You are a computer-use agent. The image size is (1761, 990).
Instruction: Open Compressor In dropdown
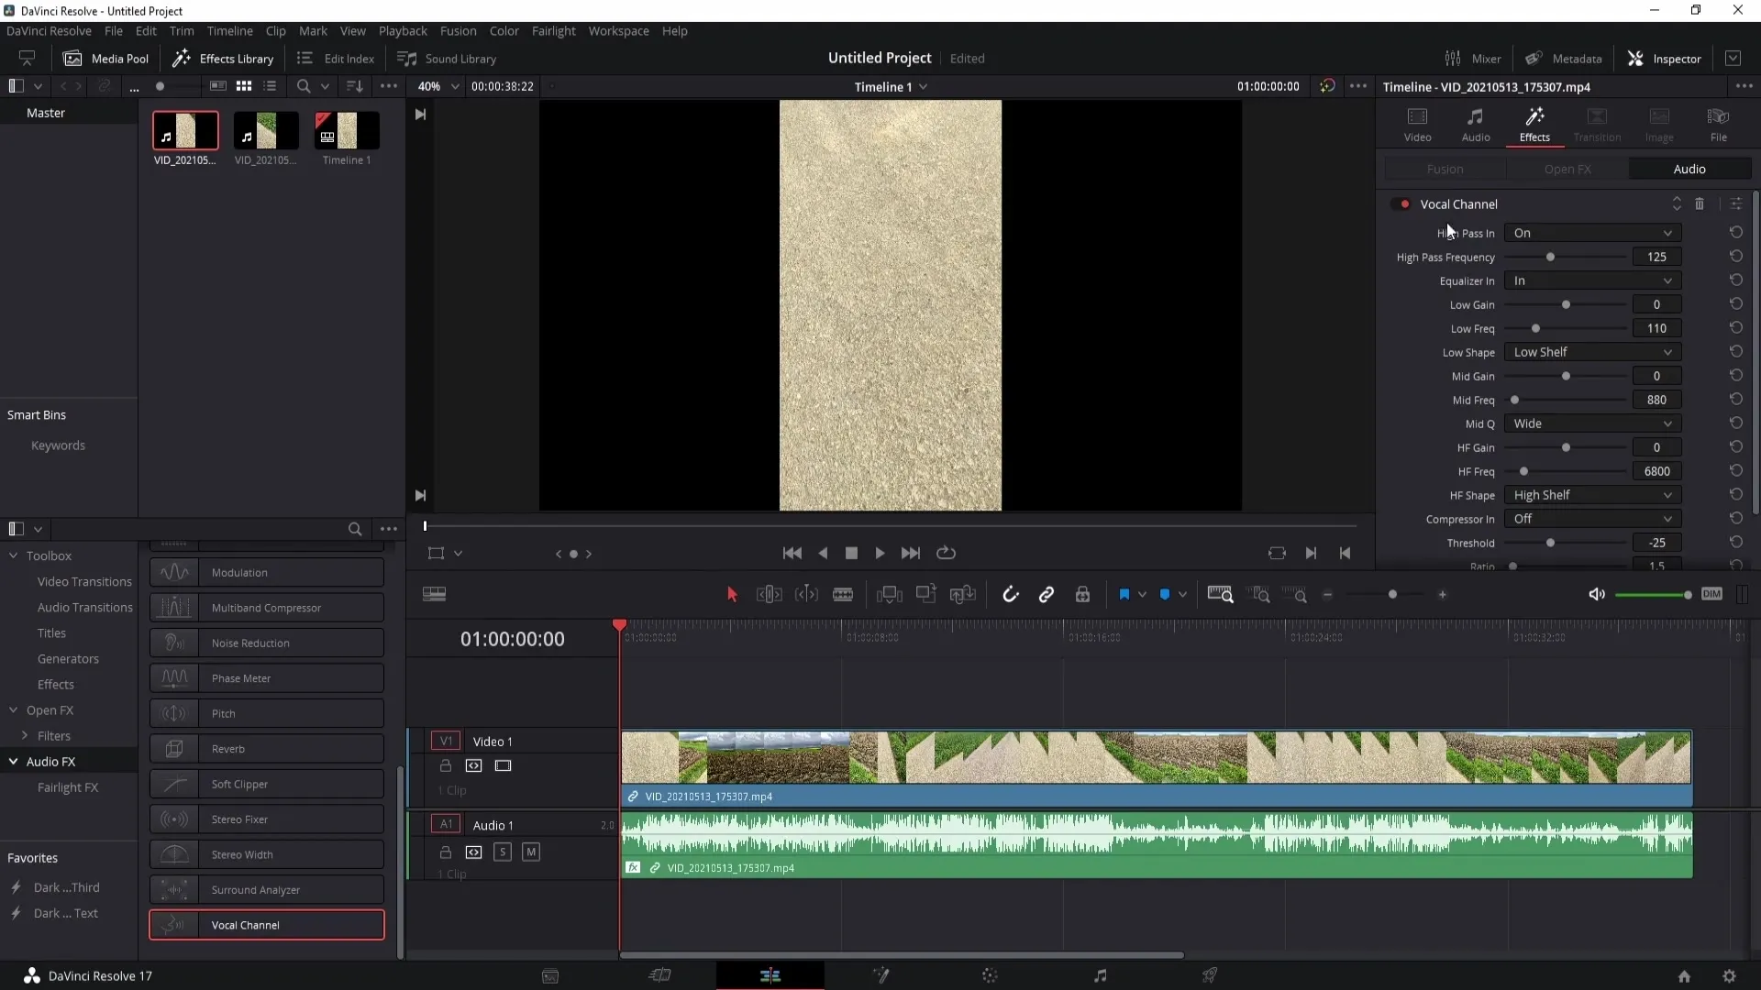click(x=1593, y=519)
